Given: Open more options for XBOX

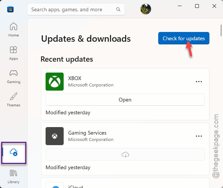Looking at the screenshot, I should click(x=199, y=82).
